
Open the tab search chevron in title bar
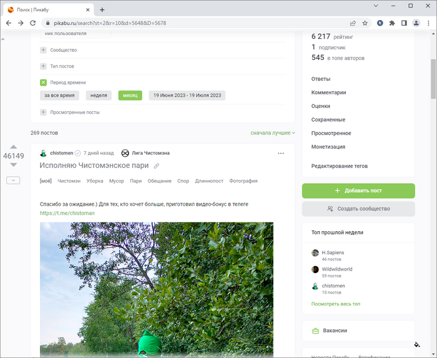click(x=376, y=6)
